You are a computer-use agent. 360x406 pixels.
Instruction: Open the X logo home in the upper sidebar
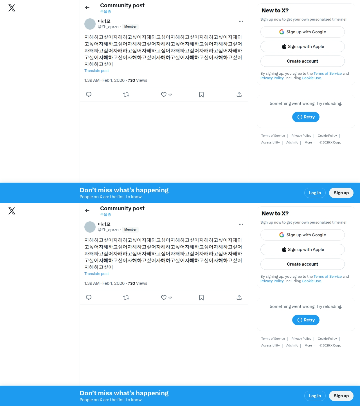12,8
